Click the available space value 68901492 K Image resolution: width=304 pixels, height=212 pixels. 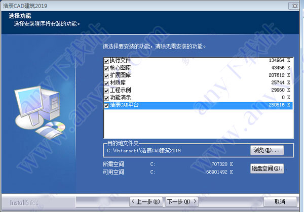[220, 172]
